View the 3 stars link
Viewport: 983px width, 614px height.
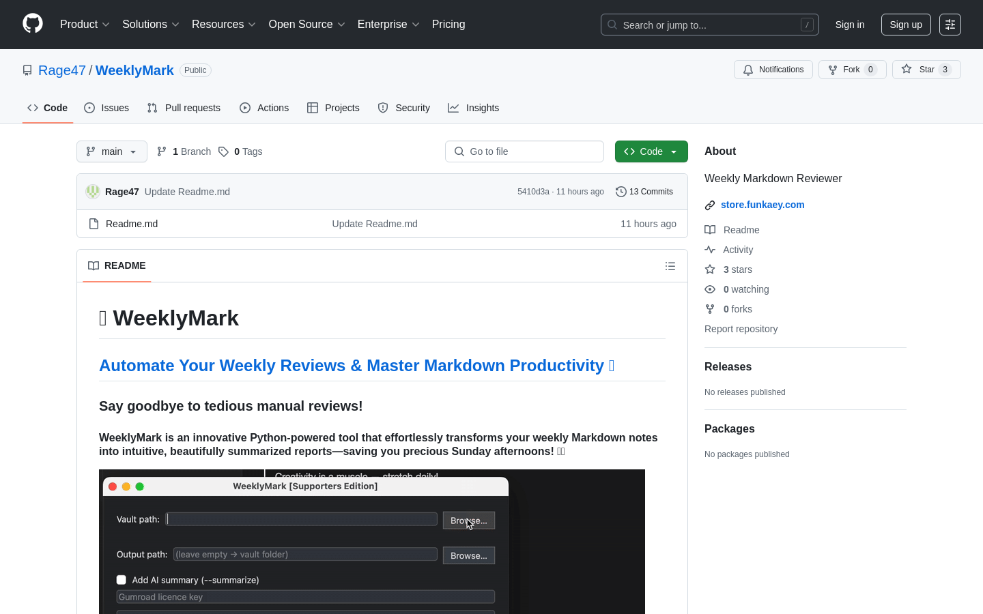[738, 269]
